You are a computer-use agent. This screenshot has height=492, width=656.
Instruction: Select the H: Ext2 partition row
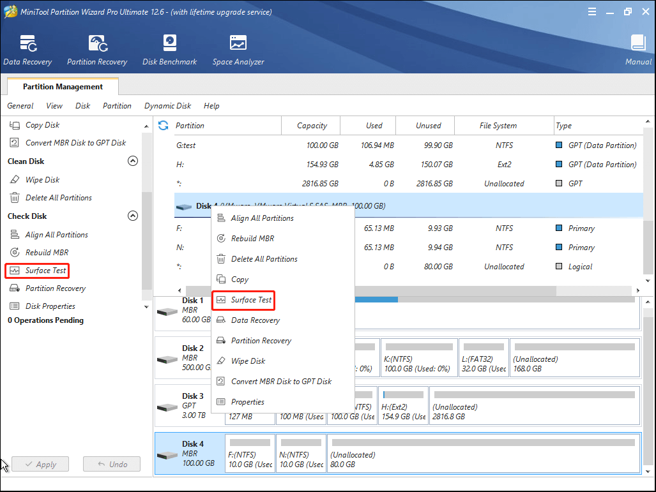(x=408, y=165)
